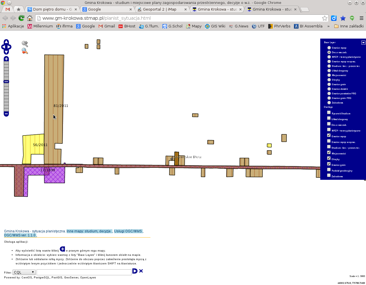Open the GIS Wiki bookmark
The width and height of the screenshot is (366, 285).
(215, 26)
